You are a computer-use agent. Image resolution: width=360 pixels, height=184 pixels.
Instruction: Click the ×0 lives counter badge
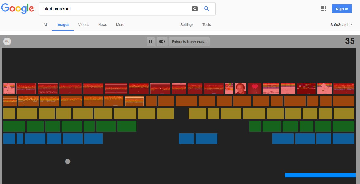pos(7,41)
